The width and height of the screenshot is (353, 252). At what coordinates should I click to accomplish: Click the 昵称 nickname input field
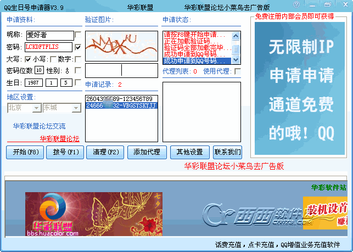tap(50, 35)
